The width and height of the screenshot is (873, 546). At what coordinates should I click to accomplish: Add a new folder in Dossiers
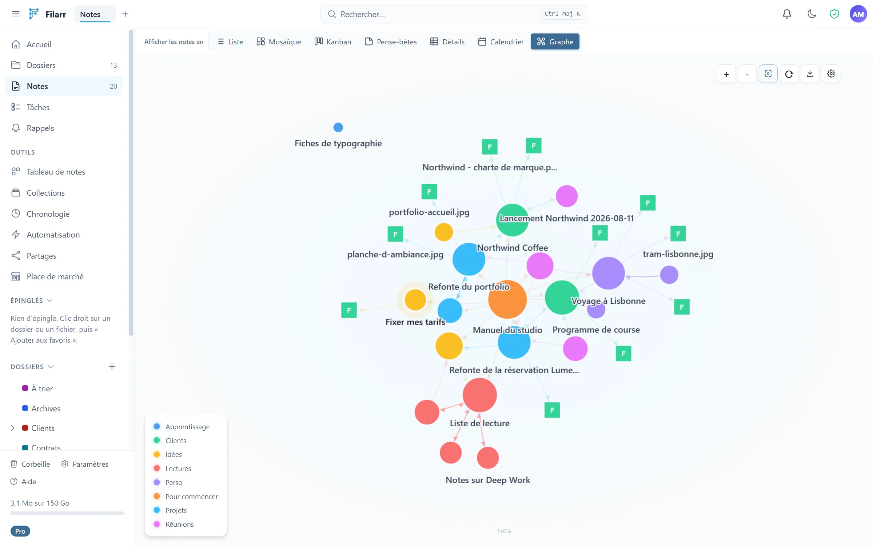(x=112, y=367)
